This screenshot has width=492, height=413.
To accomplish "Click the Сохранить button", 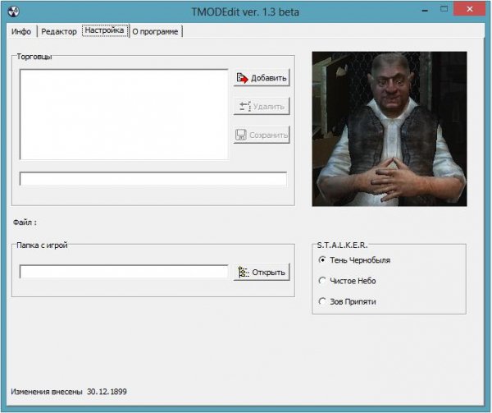I will point(262,135).
